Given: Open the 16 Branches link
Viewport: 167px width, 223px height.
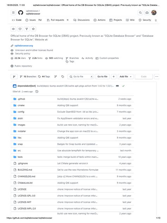Looking at the screenshot, I should coord(28,77).
